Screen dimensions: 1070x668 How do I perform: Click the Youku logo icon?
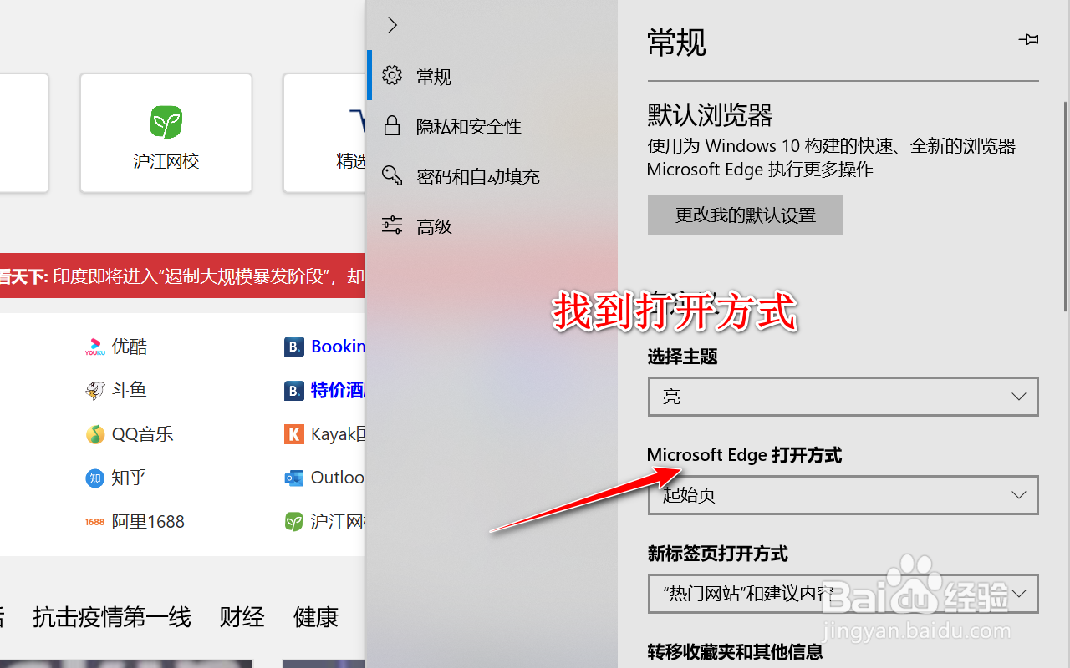(x=94, y=346)
